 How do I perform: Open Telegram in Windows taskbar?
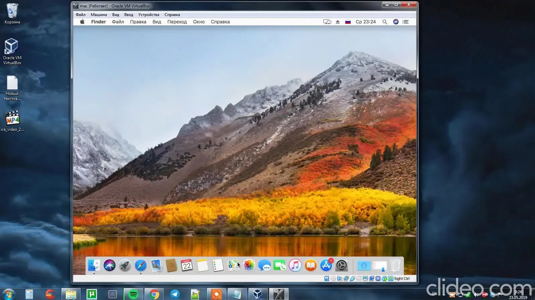[175, 294]
